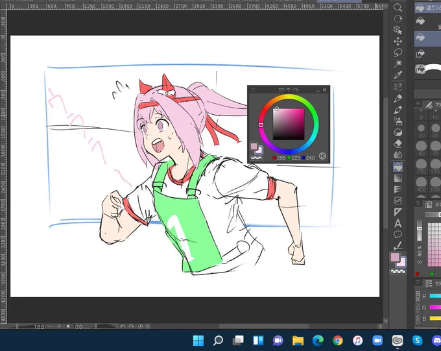Select the Correct line tool
441x351 pixels.
[398, 246]
